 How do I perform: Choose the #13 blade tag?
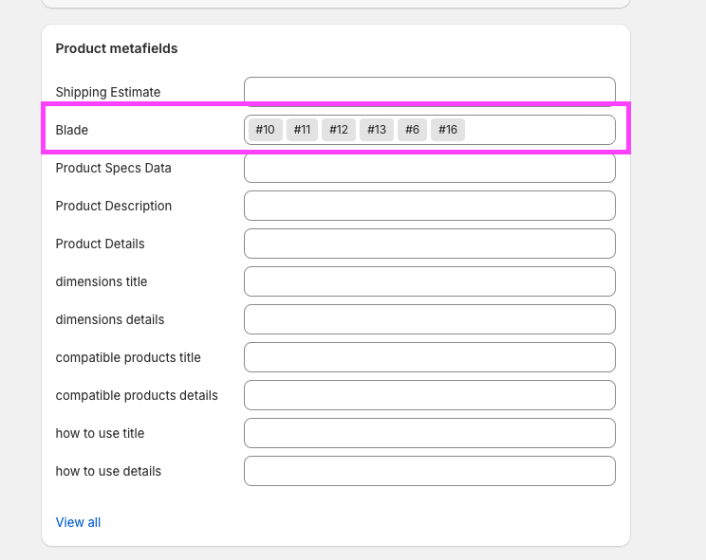pos(377,130)
